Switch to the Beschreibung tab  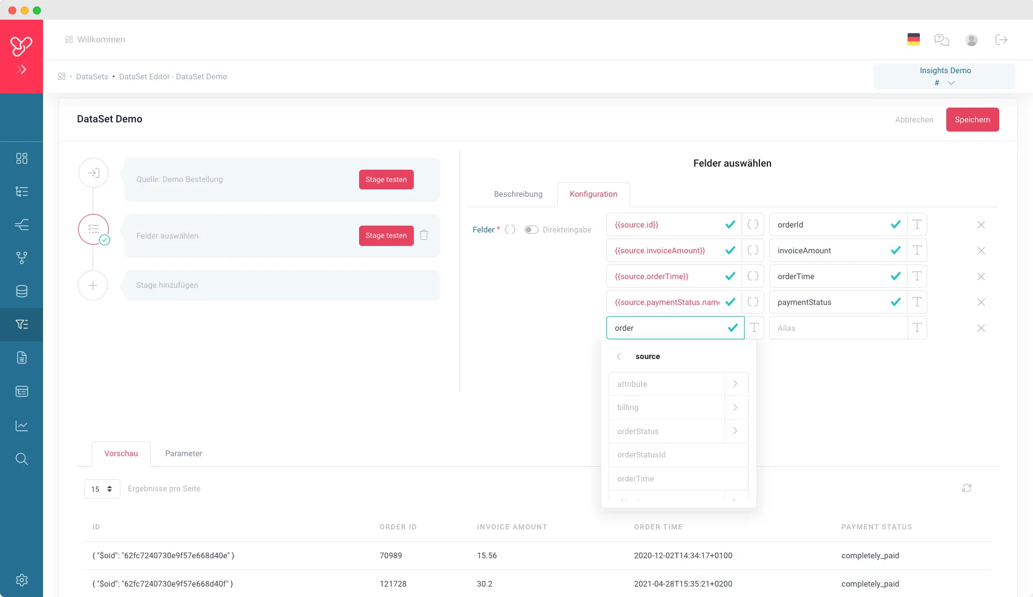(518, 194)
